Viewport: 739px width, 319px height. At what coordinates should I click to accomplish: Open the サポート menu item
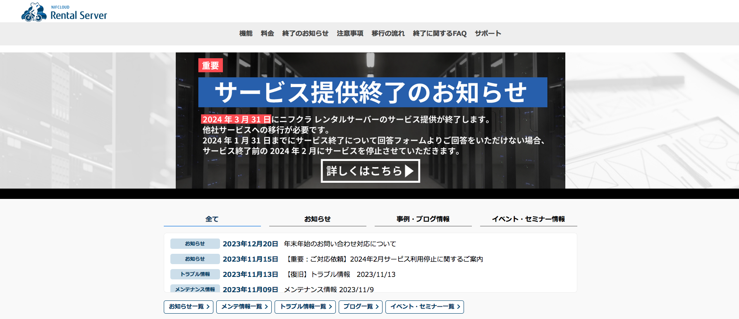point(488,33)
